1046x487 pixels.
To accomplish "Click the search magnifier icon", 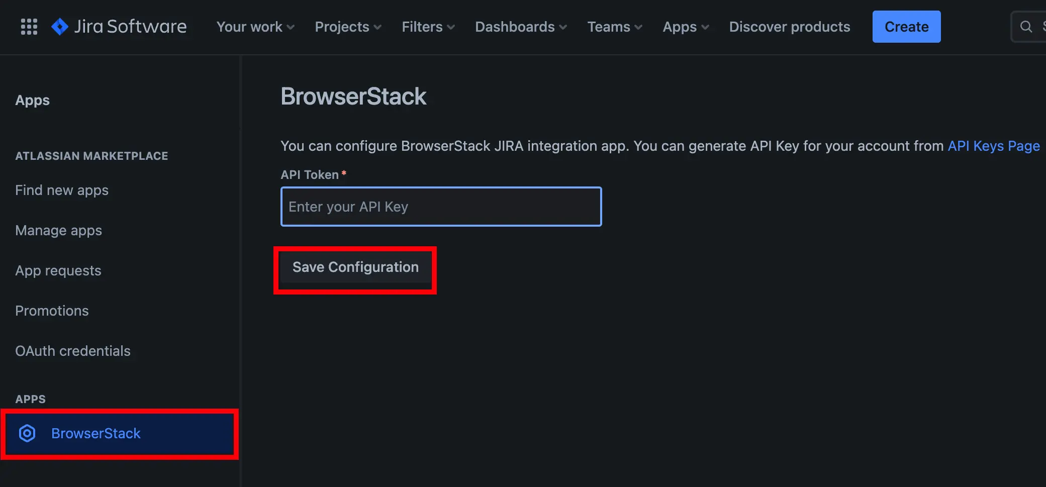I will tap(1026, 27).
